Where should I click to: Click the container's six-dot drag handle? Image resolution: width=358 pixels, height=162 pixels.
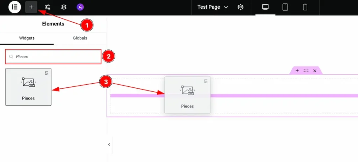(x=306, y=71)
